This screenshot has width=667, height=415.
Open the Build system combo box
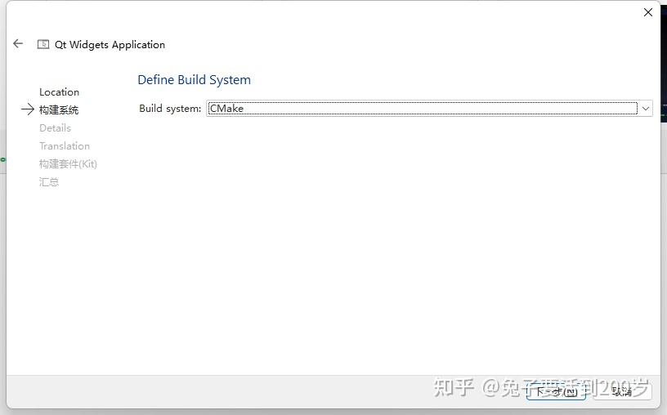click(429, 109)
